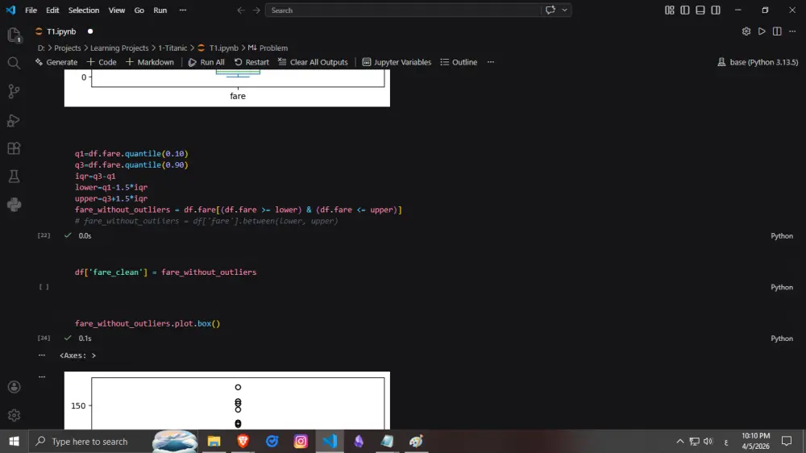Image resolution: width=806 pixels, height=453 pixels.
Task: Open the notification center icon
Action: [787, 441]
